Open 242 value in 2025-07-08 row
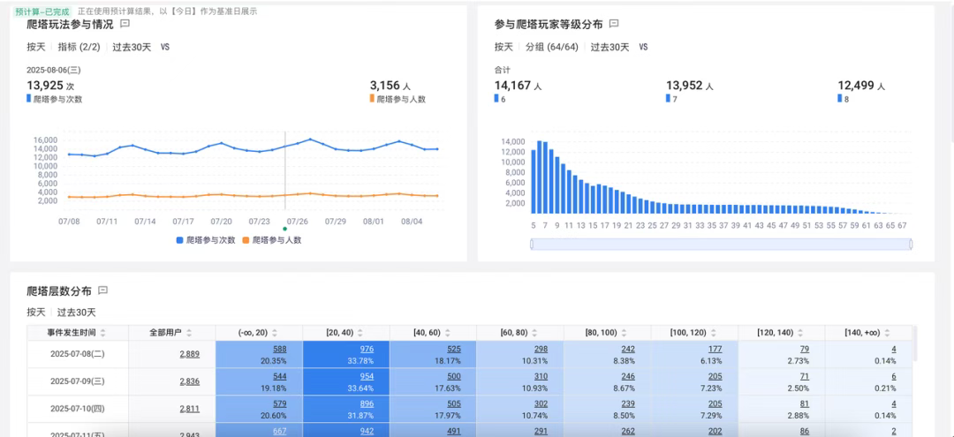Viewport: 954px width, 437px height. pyautogui.click(x=628, y=349)
